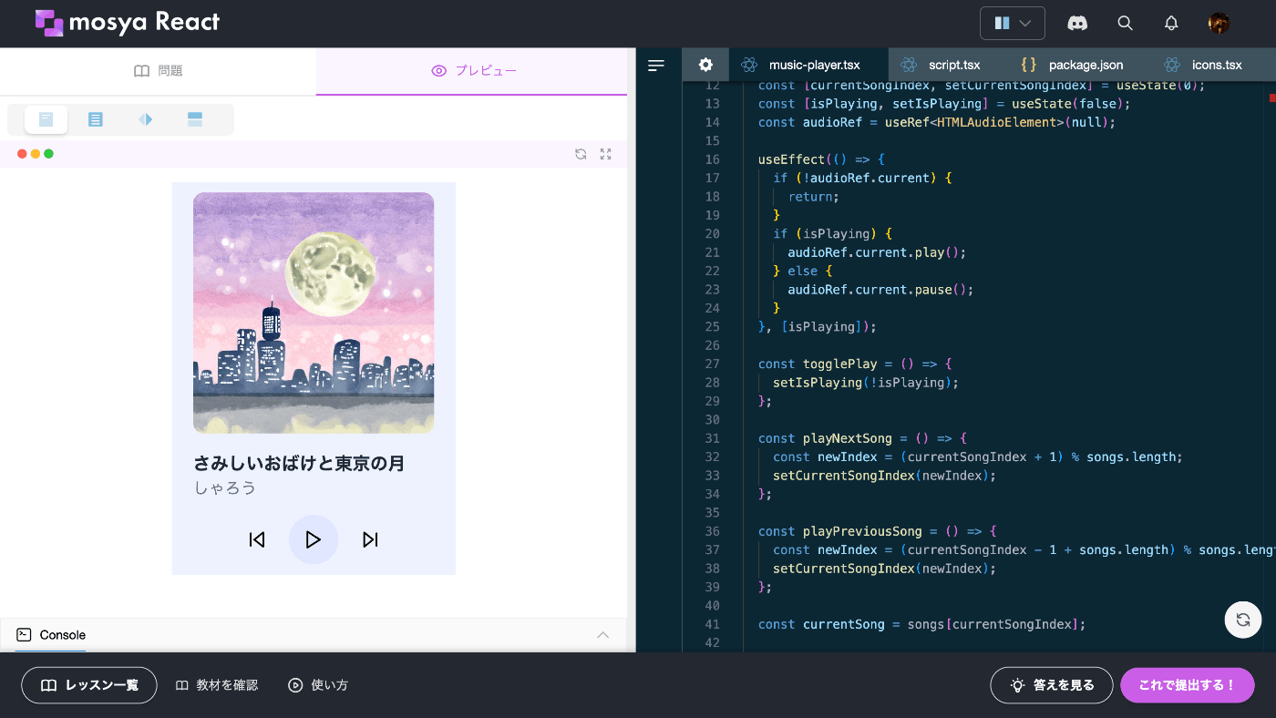This screenshot has width=1276, height=718.
Task: Click 使い方 how-to link
Action: (x=318, y=685)
